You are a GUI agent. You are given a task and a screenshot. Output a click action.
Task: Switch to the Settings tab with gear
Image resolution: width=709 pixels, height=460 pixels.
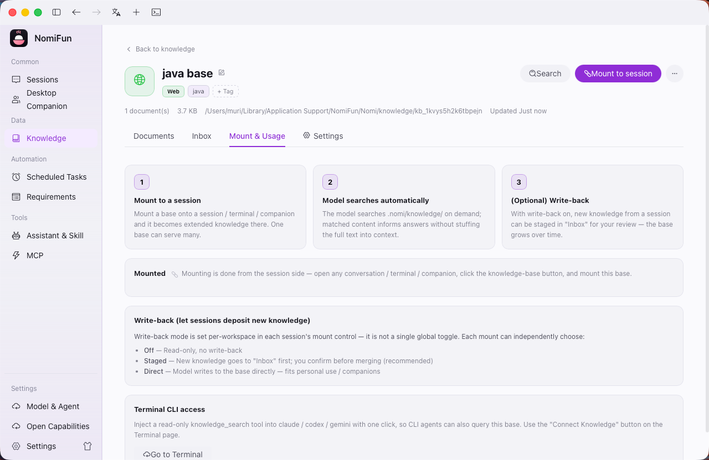click(x=323, y=136)
